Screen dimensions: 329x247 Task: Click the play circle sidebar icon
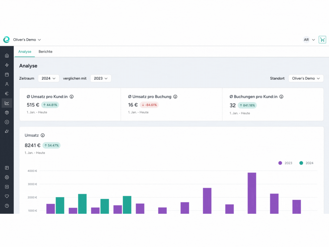click(x=7, y=122)
